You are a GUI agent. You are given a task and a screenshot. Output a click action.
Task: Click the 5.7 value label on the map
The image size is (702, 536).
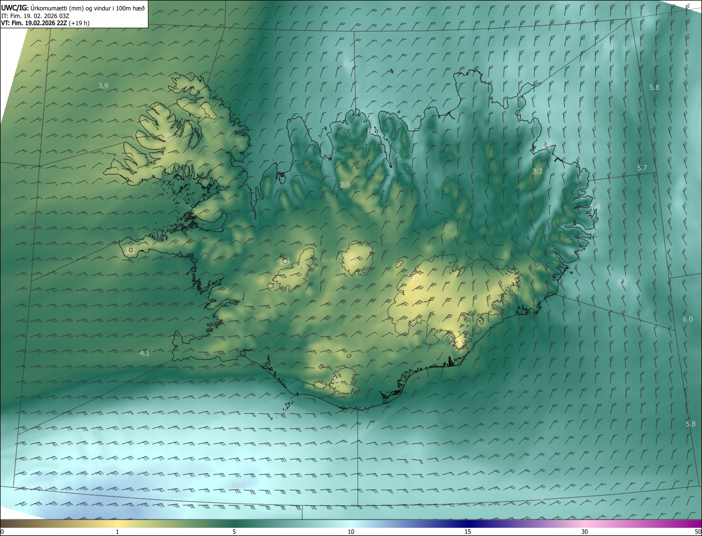coord(642,168)
